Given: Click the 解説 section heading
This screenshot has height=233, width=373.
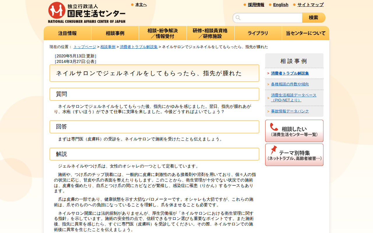Looking at the screenshot, I should click(154, 154).
